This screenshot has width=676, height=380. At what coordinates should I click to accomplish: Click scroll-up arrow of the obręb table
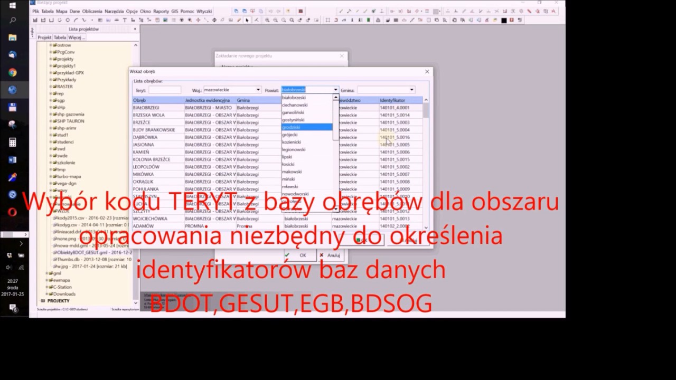pos(426,100)
